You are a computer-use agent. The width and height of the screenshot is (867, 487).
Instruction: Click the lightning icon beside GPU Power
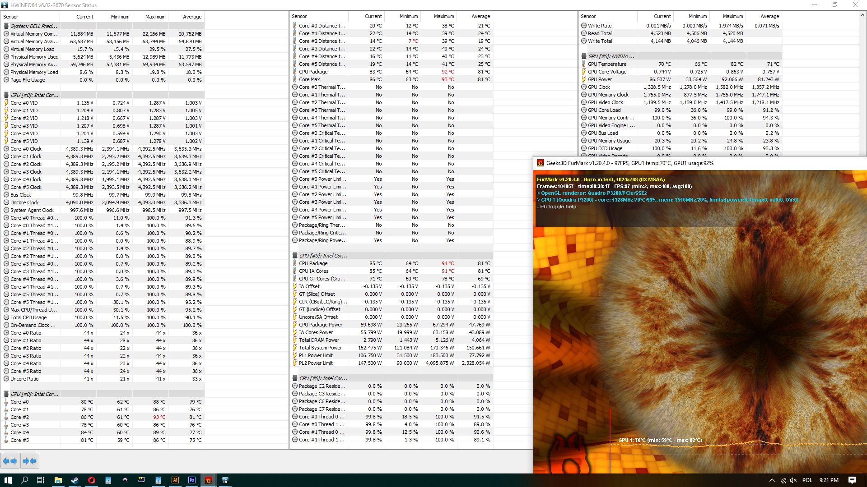583,79
